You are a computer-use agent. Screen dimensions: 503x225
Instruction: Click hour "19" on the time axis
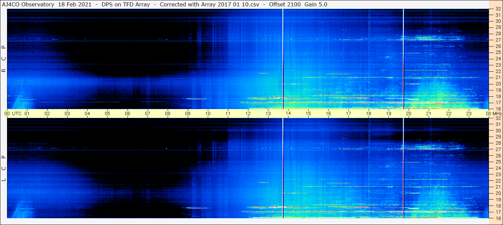click(389, 114)
